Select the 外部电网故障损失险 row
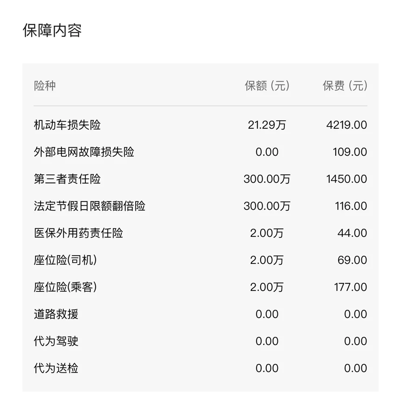Viewport: 401px width, 401px height. coord(200,152)
